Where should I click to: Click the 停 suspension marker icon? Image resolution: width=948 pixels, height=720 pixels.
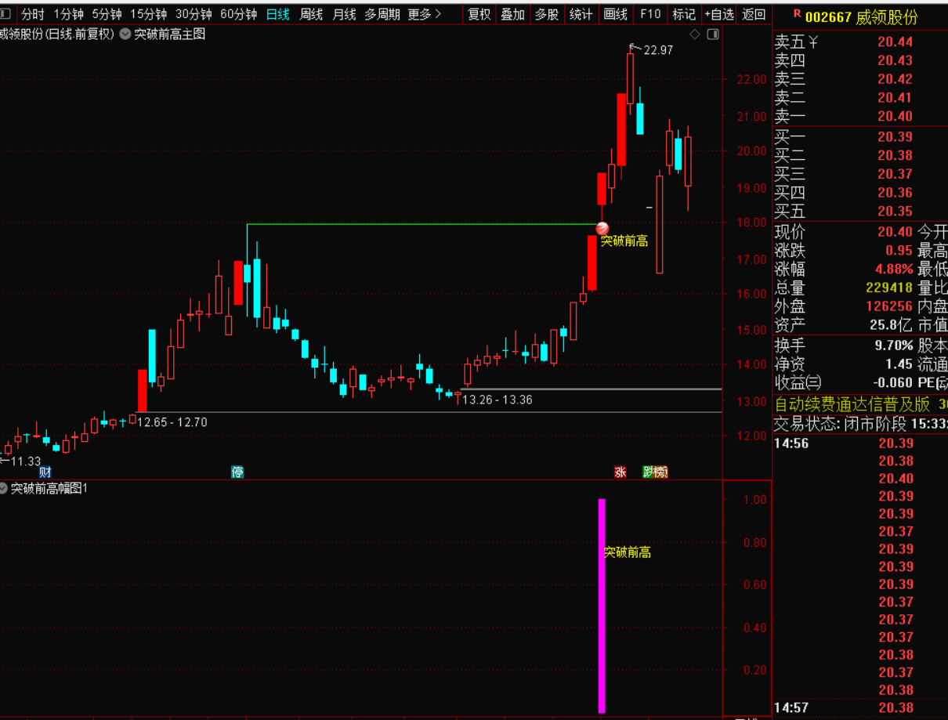237,472
